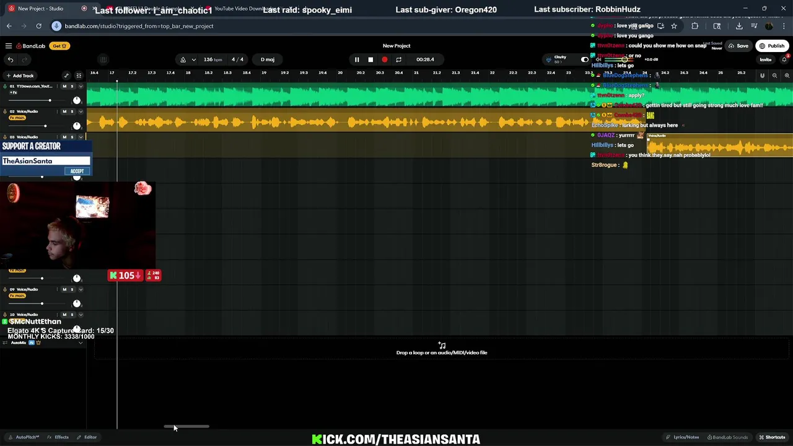The image size is (793, 446).
Task: Solo track 01 YTDown.com
Action: point(72,86)
